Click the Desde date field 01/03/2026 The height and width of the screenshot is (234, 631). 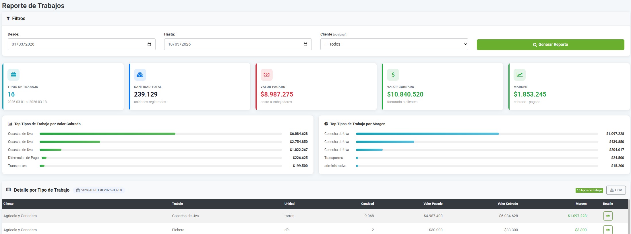coord(82,44)
